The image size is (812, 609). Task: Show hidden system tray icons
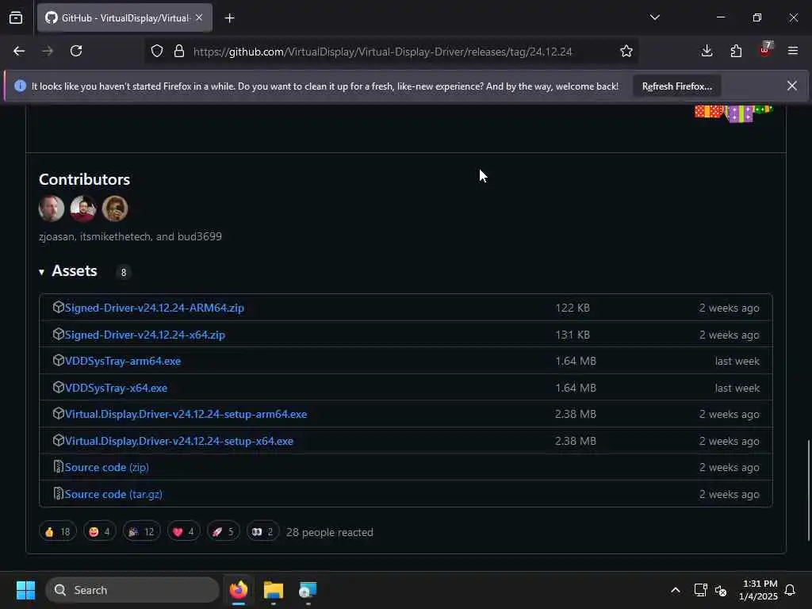click(676, 590)
